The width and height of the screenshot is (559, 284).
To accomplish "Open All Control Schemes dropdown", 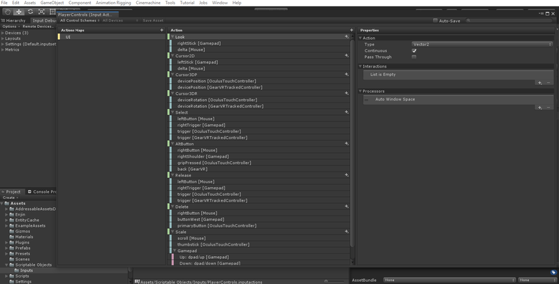I will point(80,21).
